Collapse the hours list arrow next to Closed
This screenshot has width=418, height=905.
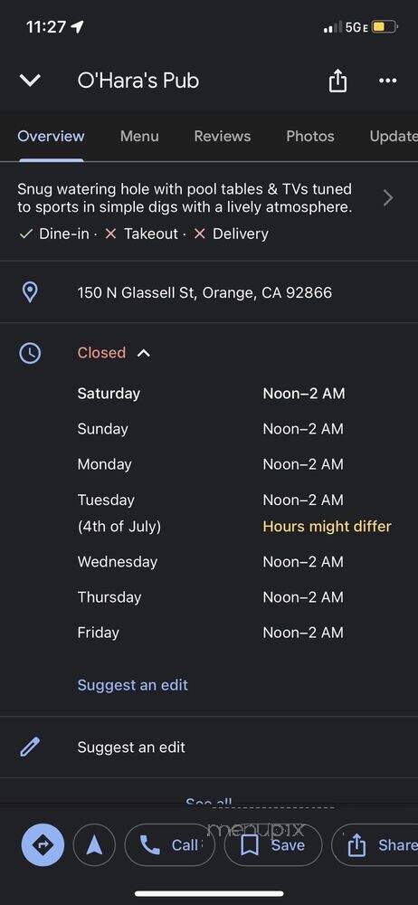coord(144,353)
